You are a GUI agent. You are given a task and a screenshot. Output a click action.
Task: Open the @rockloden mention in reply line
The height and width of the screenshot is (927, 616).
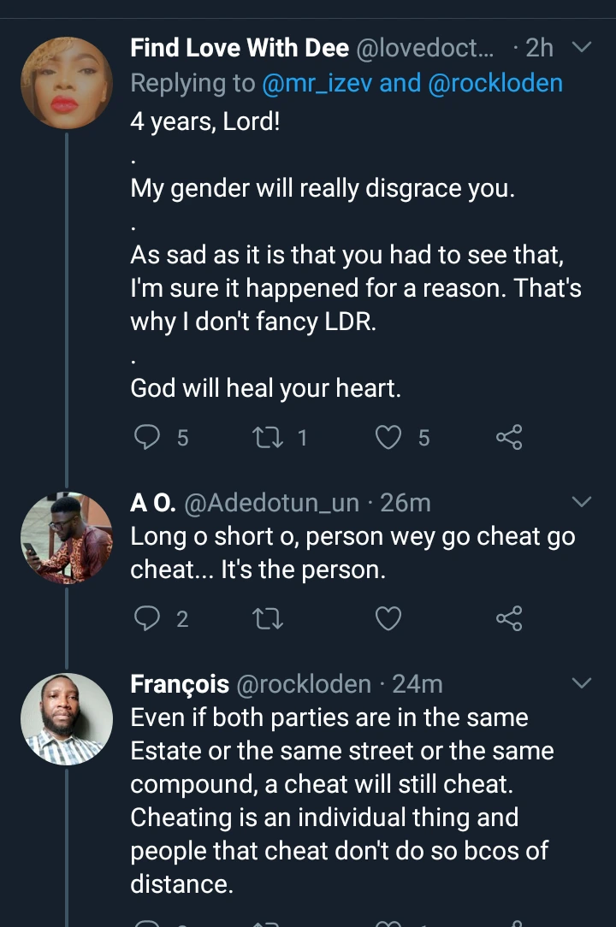click(495, 83)
